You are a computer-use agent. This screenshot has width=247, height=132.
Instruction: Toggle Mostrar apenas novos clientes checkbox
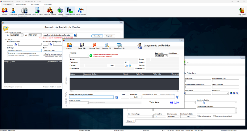44,55
